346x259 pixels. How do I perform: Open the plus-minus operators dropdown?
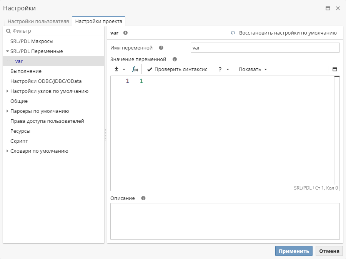(x=120, y=69)
